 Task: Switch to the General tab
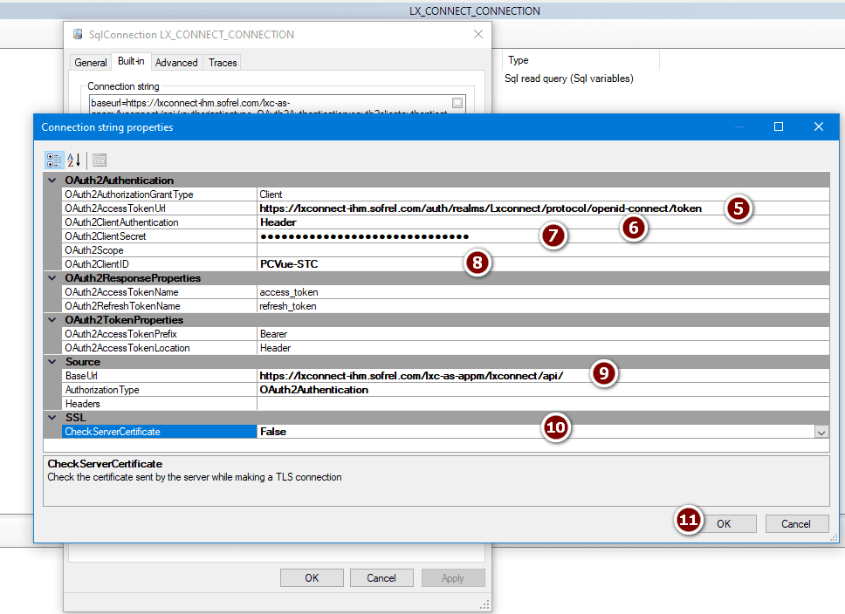coord(90,63)
